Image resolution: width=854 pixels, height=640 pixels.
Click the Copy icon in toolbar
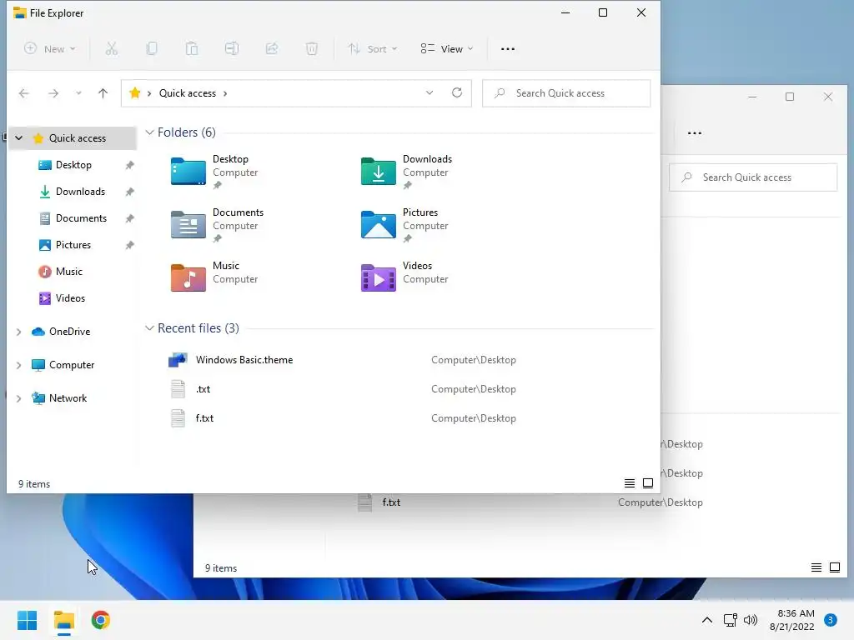[152, 49]
